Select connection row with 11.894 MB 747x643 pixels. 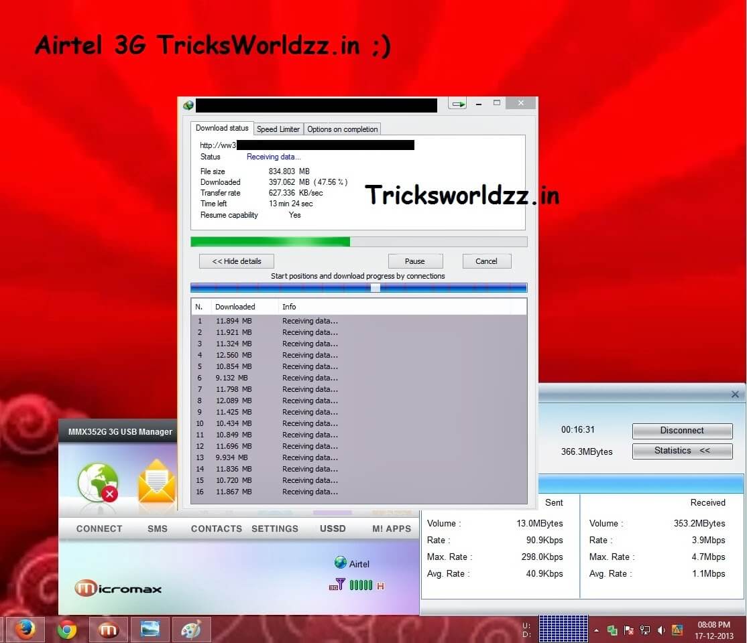tap(359, 321)
